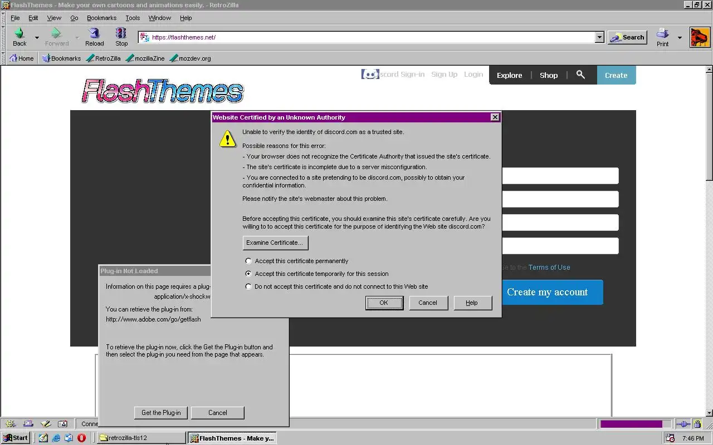Confirm the certificate dialog with OK
Screen dimensions: 713x445
[384, 303]
